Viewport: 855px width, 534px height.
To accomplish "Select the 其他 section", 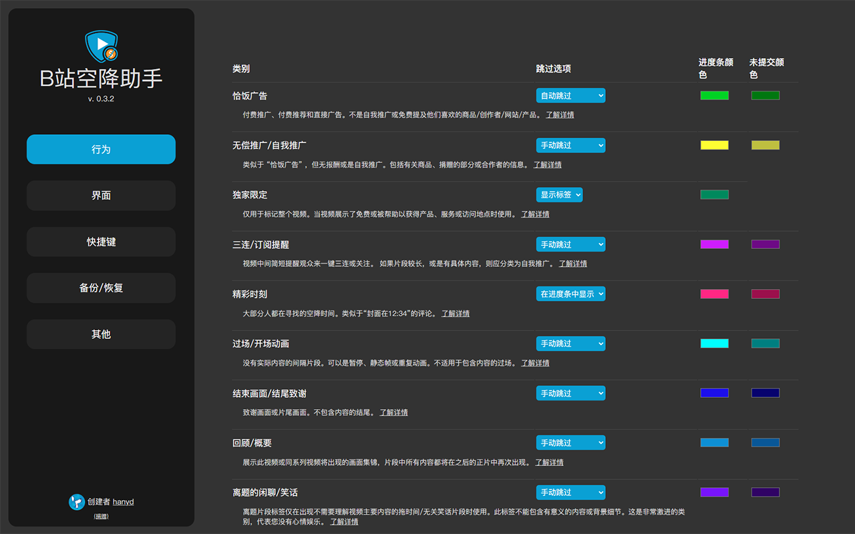I will point(101,334).
